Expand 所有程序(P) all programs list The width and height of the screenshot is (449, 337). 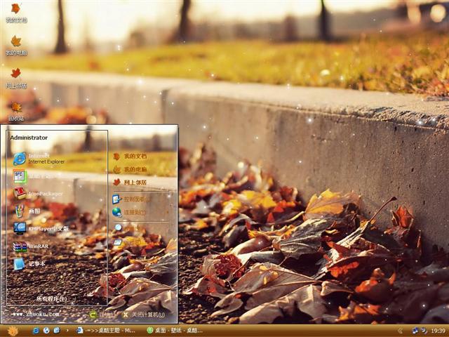pos(51,299)
